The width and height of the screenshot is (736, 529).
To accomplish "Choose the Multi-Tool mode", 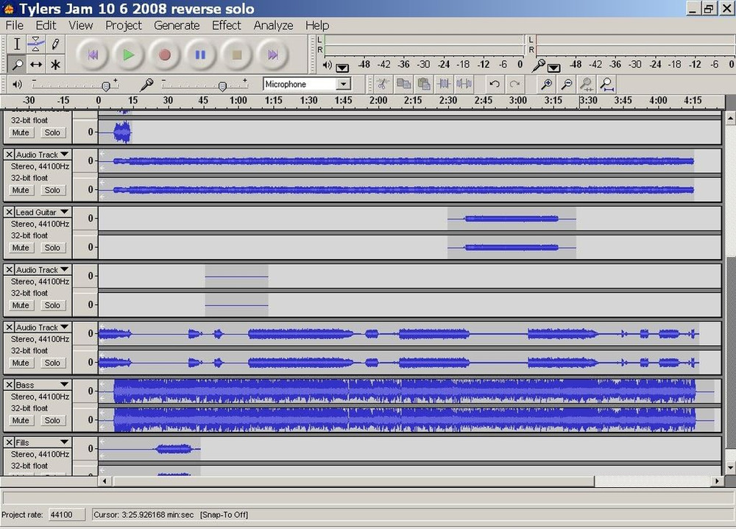I will tap(55, 65).
